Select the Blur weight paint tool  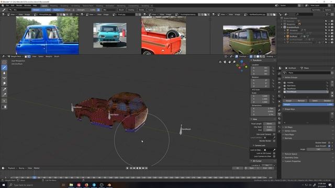tap(4, 73)
